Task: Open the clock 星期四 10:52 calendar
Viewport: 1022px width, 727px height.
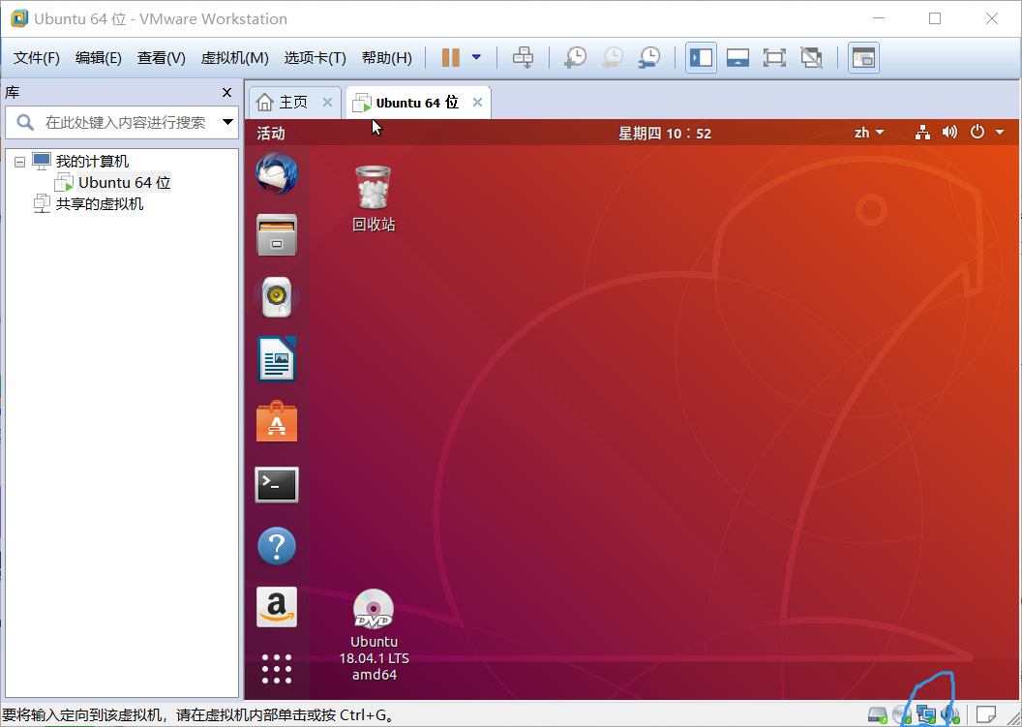Action: (x=664, y=134)
